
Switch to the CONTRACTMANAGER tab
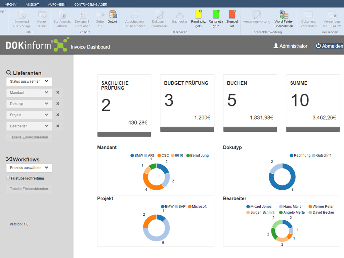[90, 5]
